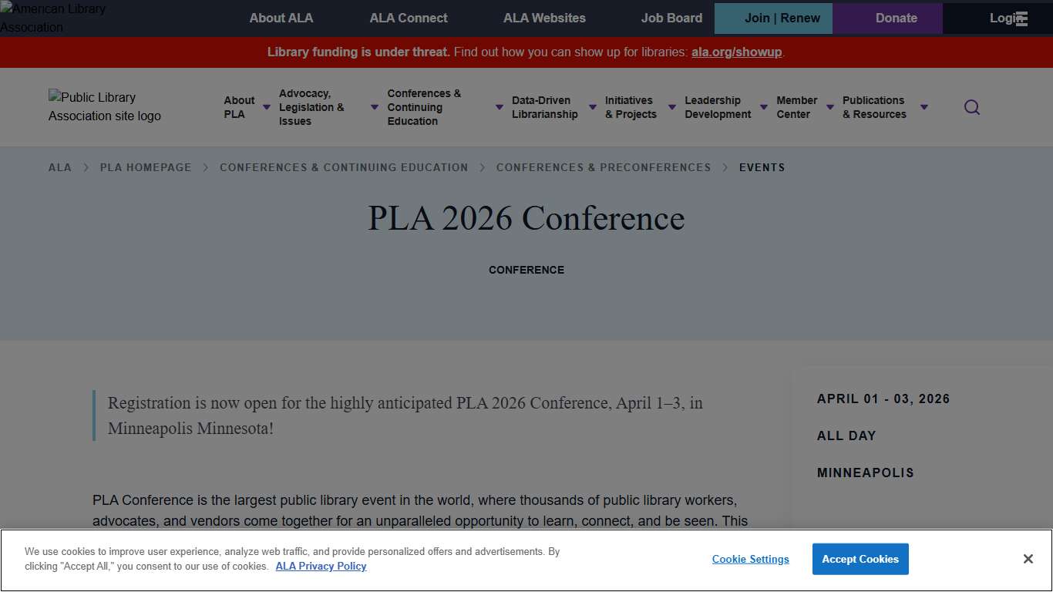Screen dimensions: 1053x592
Task: Open the Job Board menu item
Action: (671, 18)
